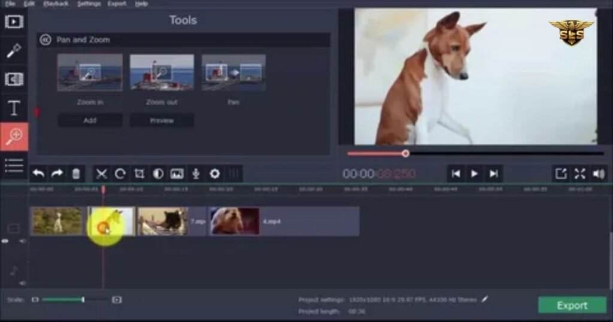The width and height of the screenshot is (613, 322).
Task: Expand the More tools list icon
Action: pyautogui.click(x=14, y=165)
